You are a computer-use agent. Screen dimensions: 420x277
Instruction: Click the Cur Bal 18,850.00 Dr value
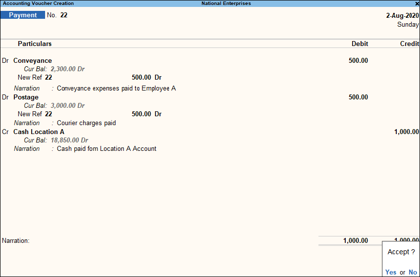tap(69, 140)
